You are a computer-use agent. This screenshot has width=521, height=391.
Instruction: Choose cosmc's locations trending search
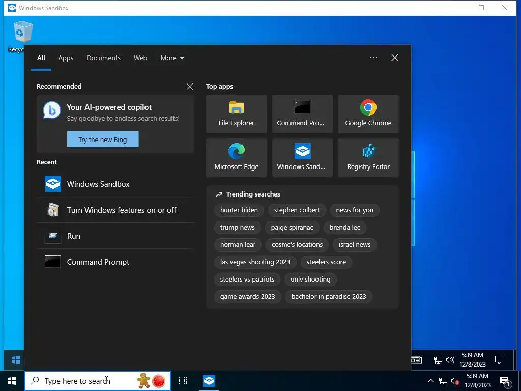[x=297, y=245]
